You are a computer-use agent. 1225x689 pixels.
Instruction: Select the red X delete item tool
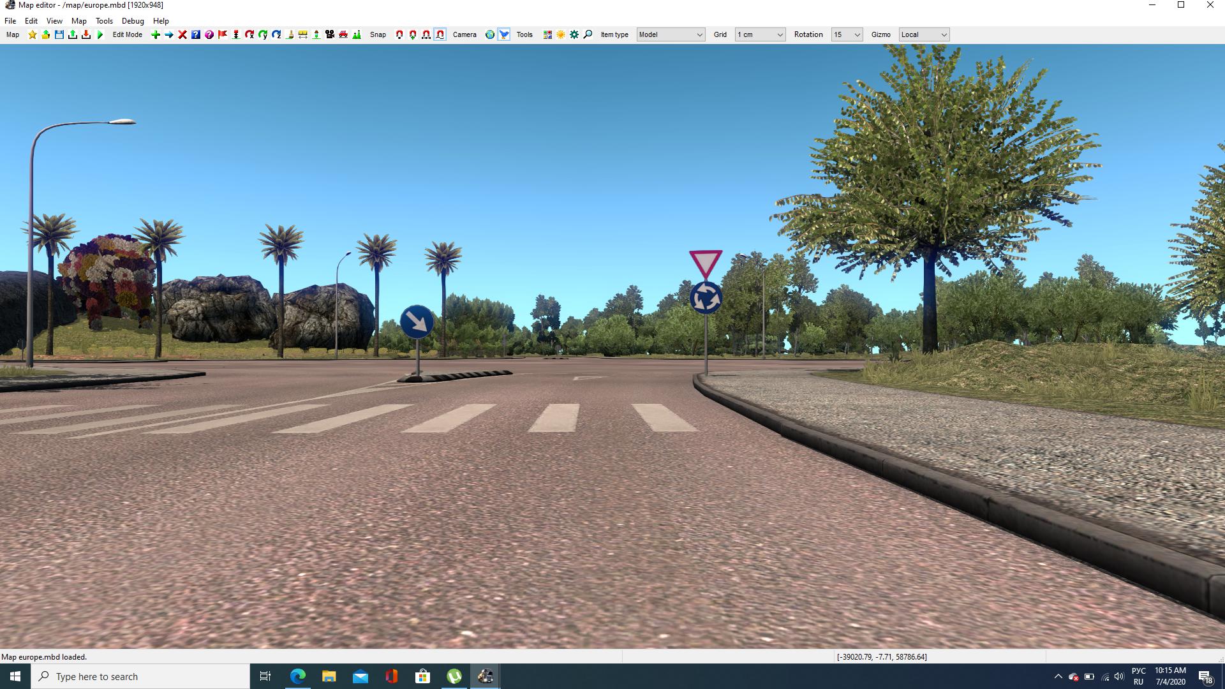(x=182, y=34)
